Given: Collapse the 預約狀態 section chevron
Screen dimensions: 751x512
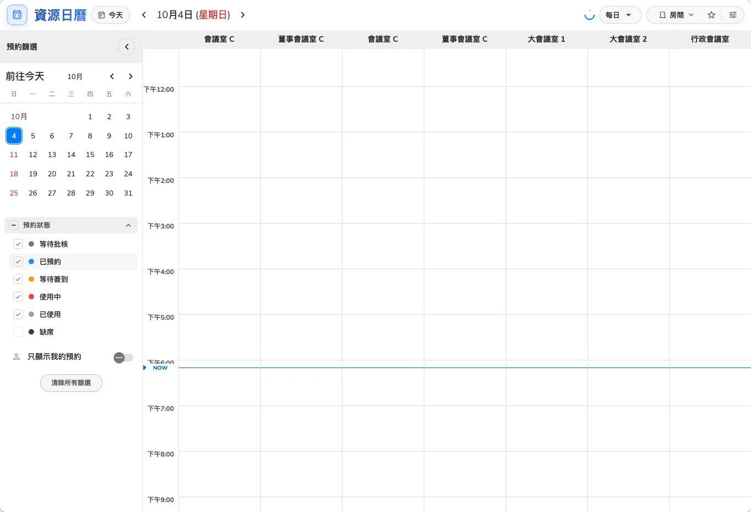Looking at the screenshot, I should tap(128, 225).
